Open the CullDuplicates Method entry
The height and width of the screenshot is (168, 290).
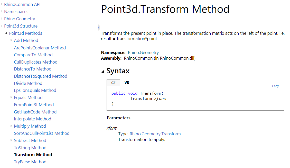pos(36,62)
